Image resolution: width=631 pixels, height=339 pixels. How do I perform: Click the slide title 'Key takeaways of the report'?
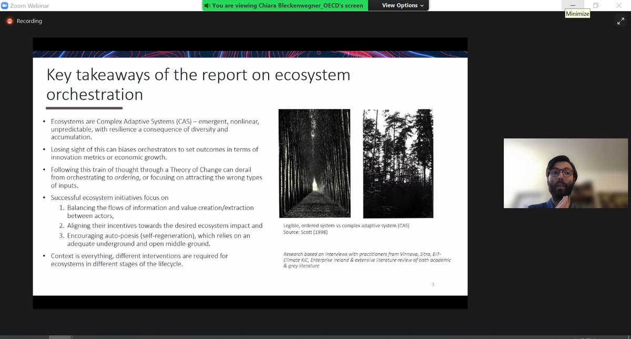click(x=198, y=84)
